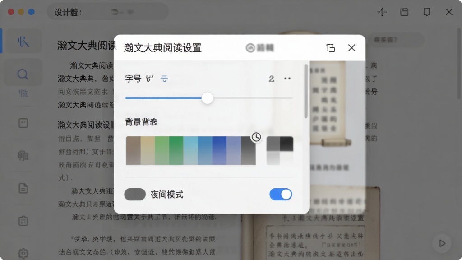The width and height of the screenshot is (462, 260).
Task: Pick the tan beige background swatch
Action: pos(148,151)
